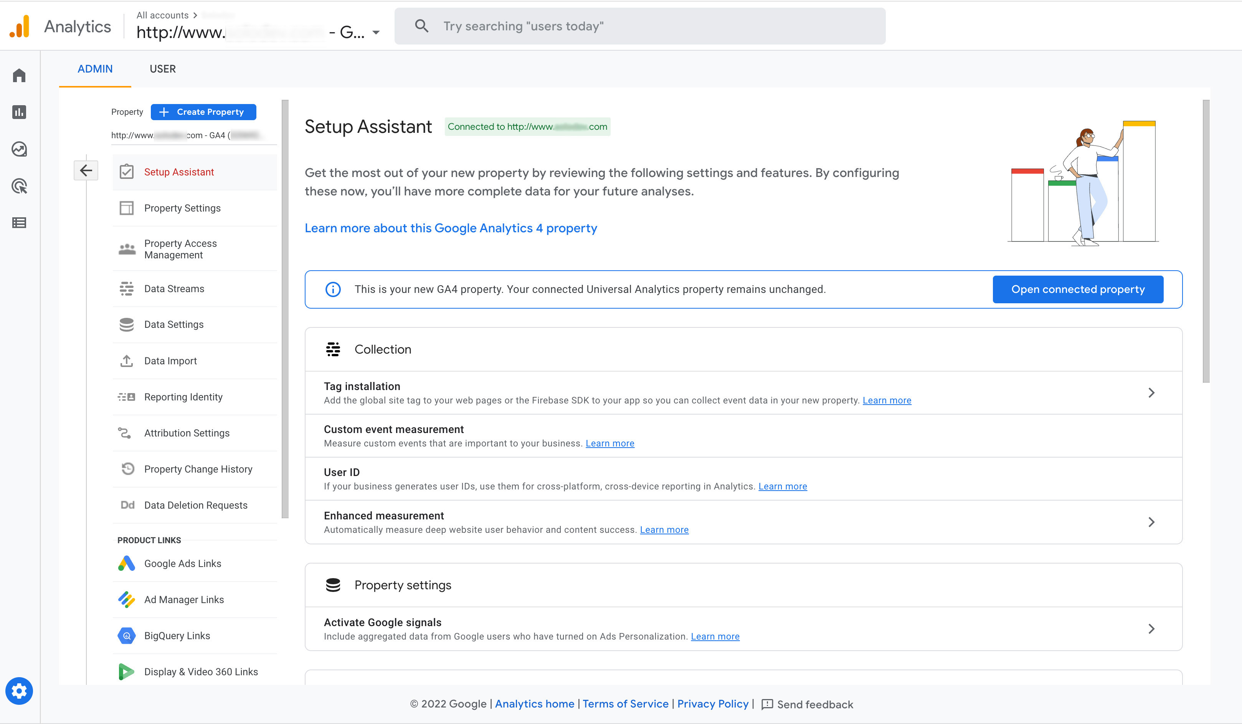Click the search magnifier icon
The height and width of the screenshot is (724, 1242).
[x=421, y=26]
